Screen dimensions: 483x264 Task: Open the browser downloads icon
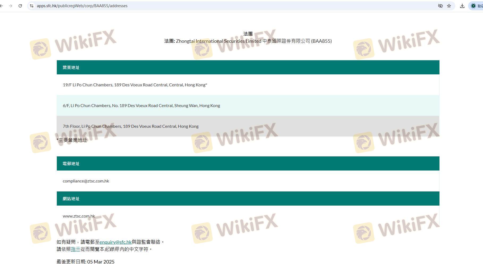(x=462, y=6)
